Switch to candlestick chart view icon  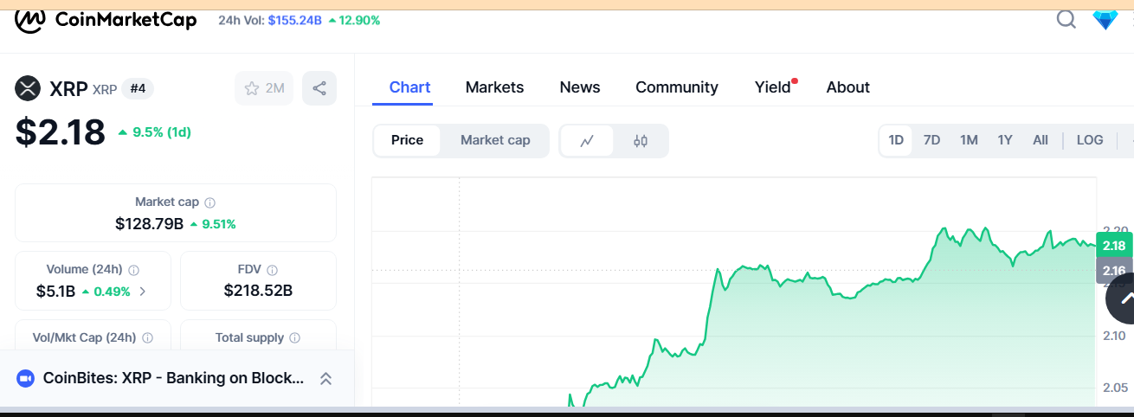pos(641,141)
